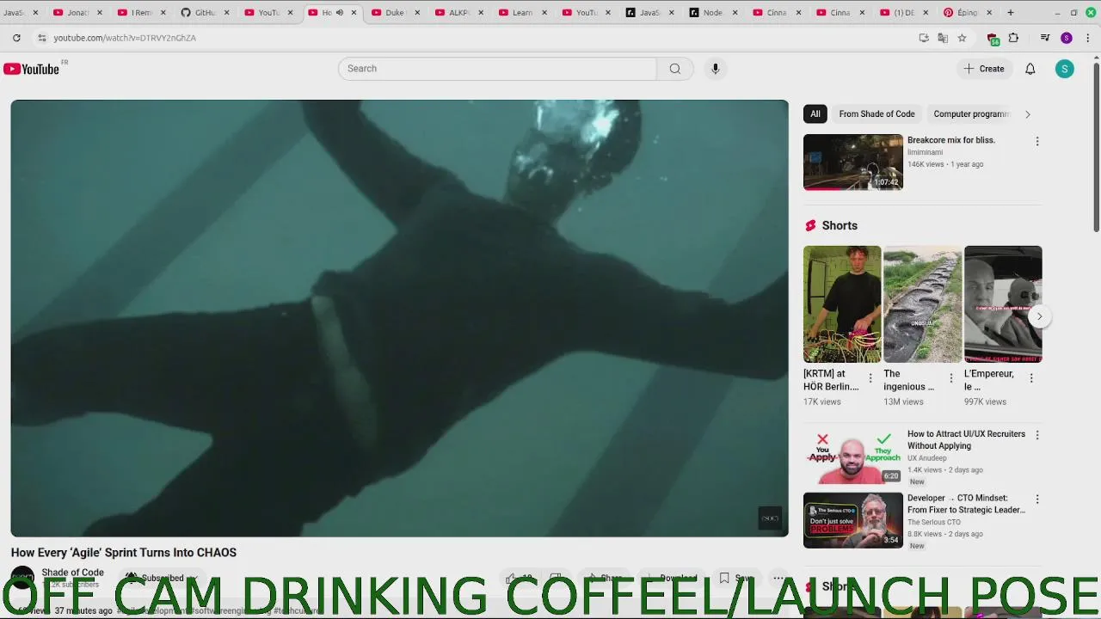The image size is (1101, 619).
Task: Close the Pinterest Épingl tab
Action: [x=989, y=13]
